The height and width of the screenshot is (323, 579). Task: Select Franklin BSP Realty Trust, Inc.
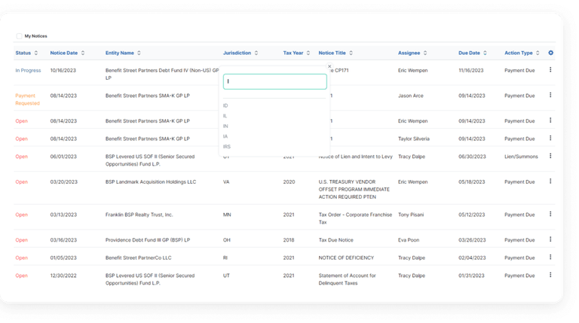139,215
